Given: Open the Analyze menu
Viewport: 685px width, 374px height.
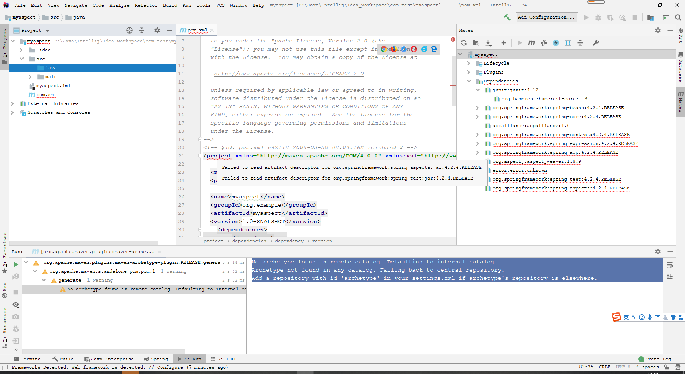Looking at the screenshot, I should pos(119,5).
